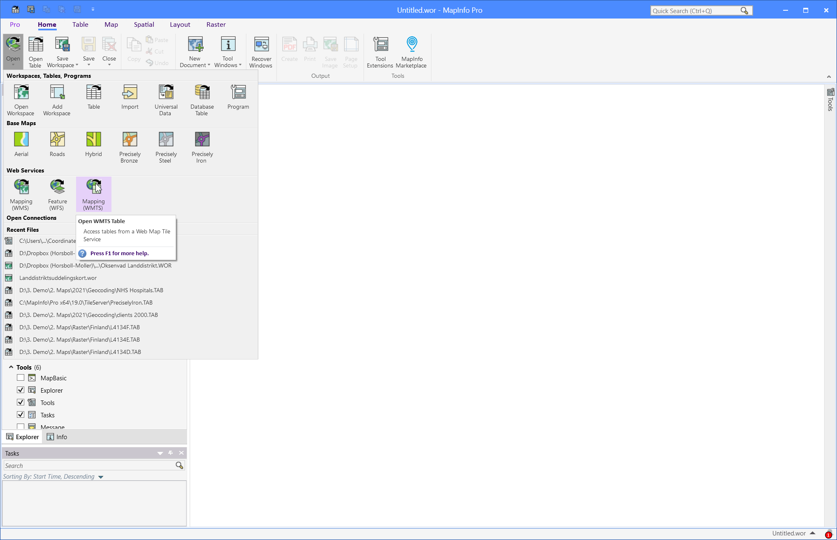Open the Tasks sorting dropdown arrow
The image size is (837, 540).
coord(101,477)
